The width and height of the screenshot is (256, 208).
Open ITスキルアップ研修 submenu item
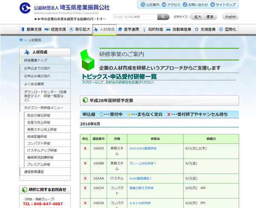[47, 150]
